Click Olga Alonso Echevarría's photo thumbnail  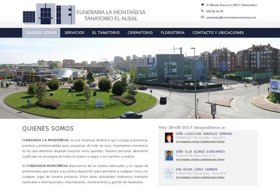(169, 155)
